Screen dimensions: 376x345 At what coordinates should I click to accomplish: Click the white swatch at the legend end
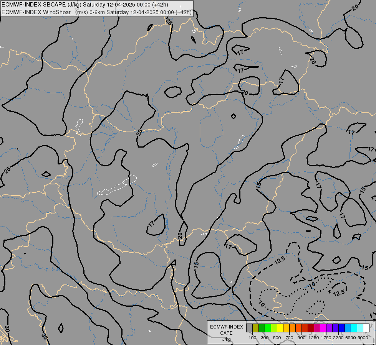[x=366, y=328]
